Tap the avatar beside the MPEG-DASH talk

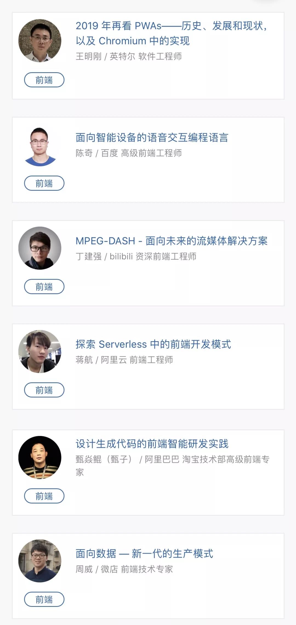point(40,248)
